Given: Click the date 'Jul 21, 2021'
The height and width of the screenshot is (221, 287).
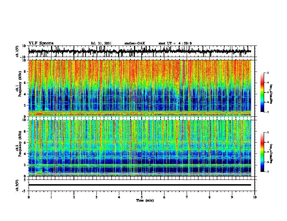Looking at the screenshot, I should coord(101,43).
